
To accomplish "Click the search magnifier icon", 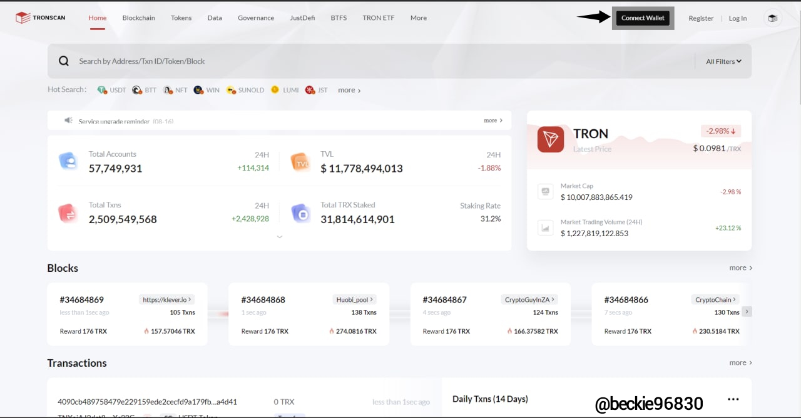I will pyautogui.click(x=64, y=61).
